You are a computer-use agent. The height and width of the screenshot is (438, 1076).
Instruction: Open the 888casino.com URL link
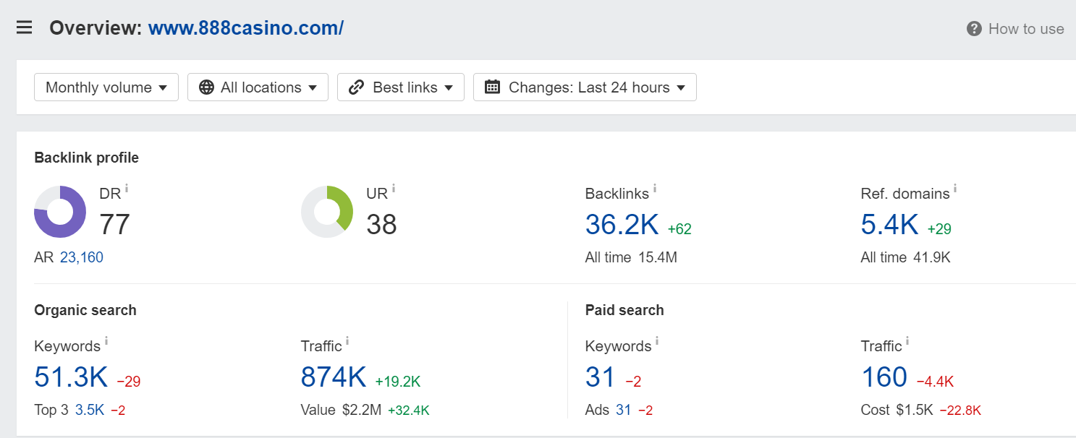(246, 28)
